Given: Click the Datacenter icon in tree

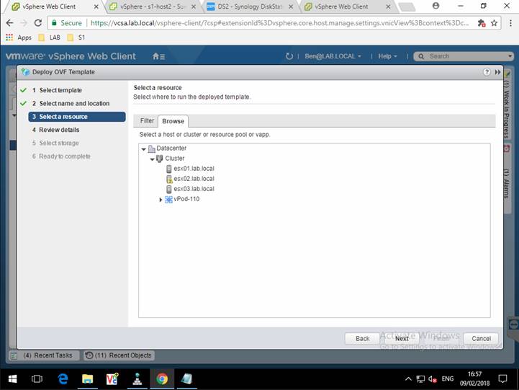Looking at the screenshot, I should pyautogui.click(x=152, y=149).
